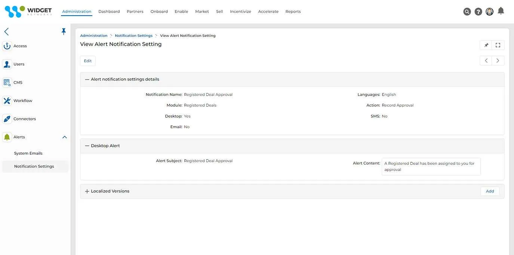Collapse the Alerts sidebar section chevron

[x=64, y=137]
